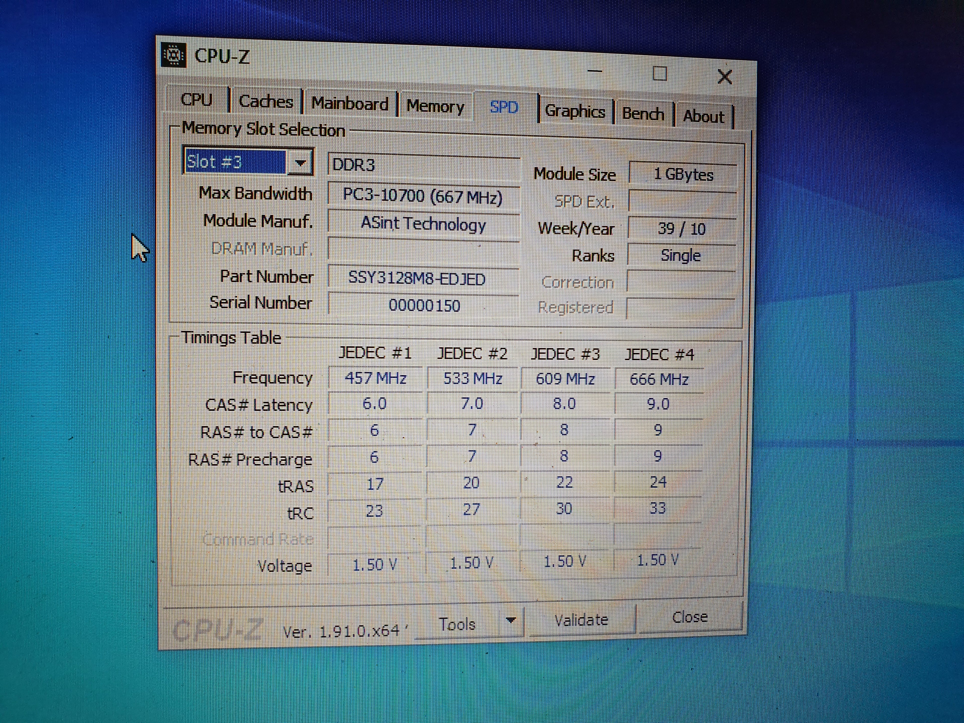Click the Close button at bottom

689,617
